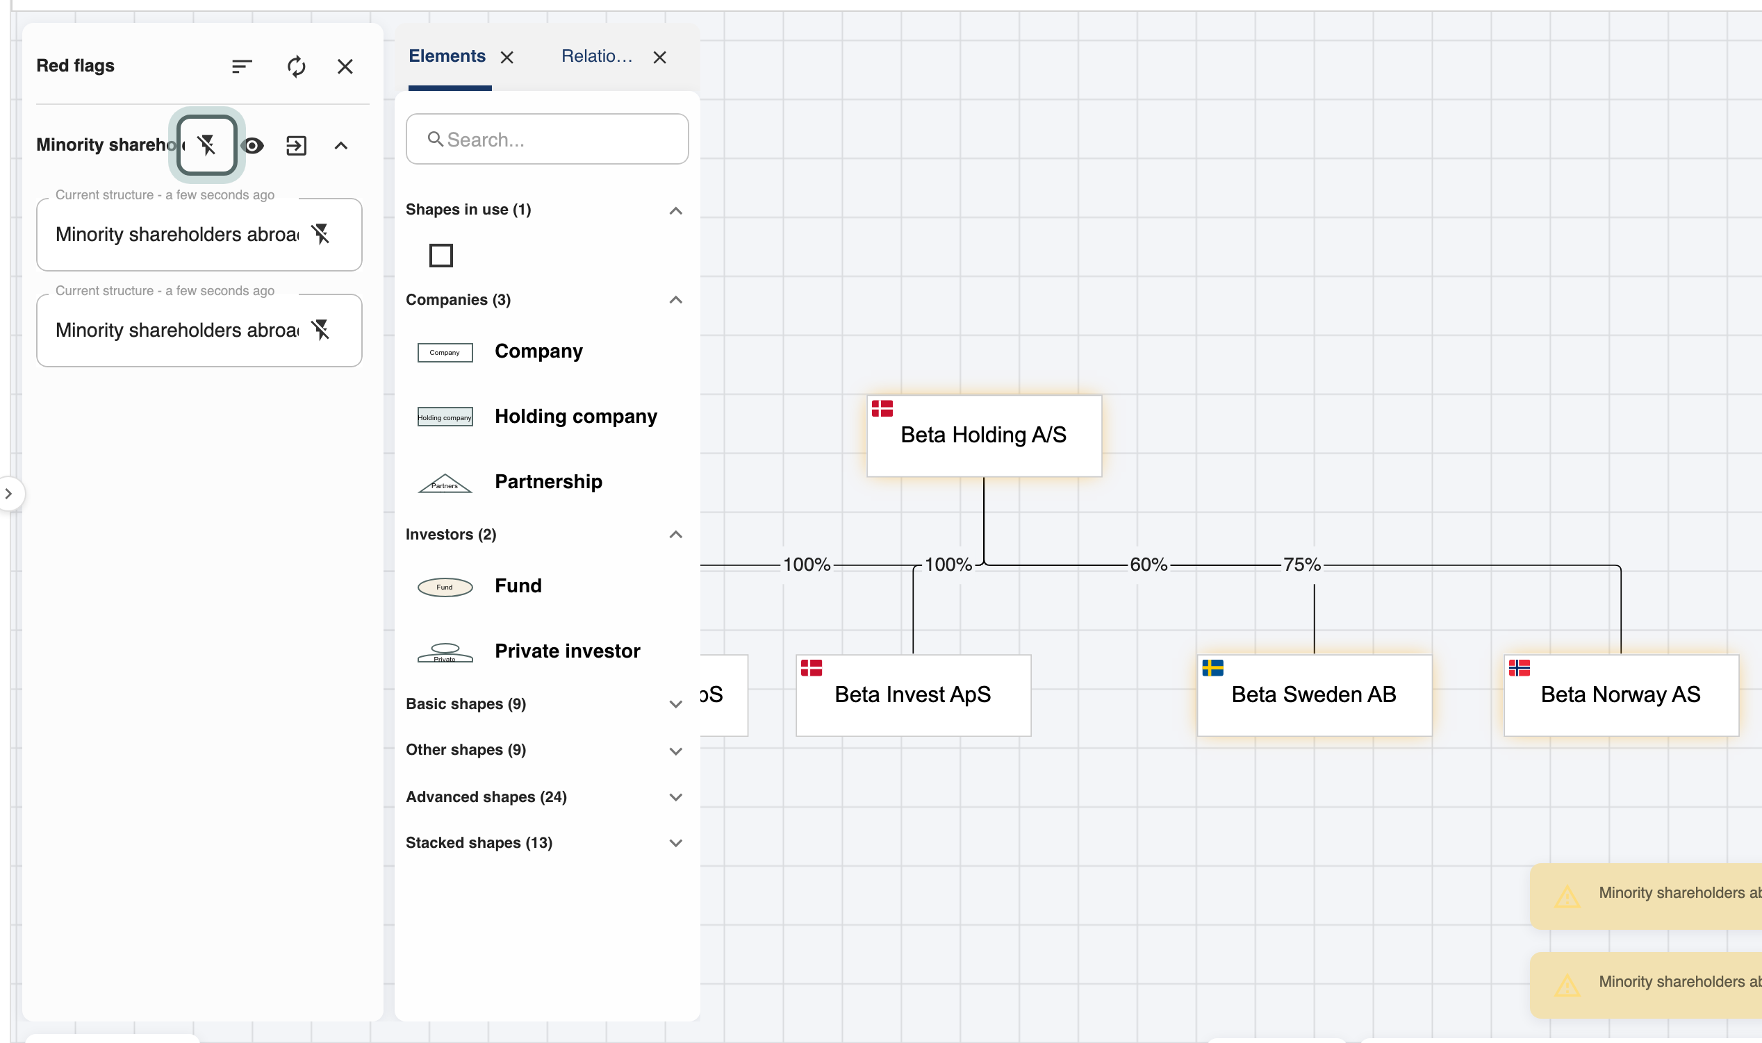This screenshot has height=1043, width=1762.
Task: Collapse the Investors section
Action: coord(676,535)
